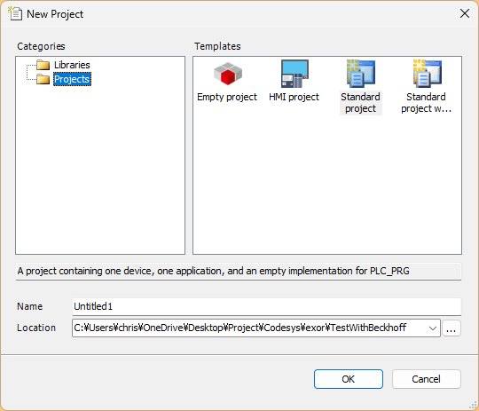Select the Empty project template icon
Viewport: 479px width, 411px height.
tap(228, 74)
